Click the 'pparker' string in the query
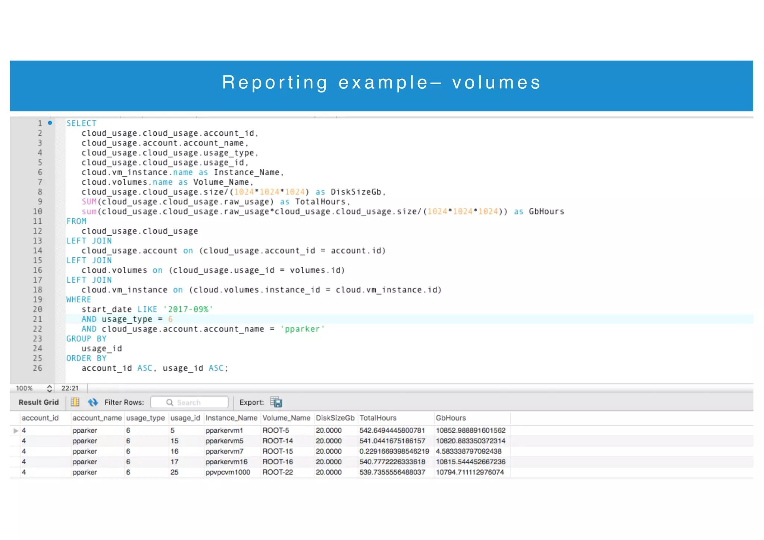Screen dimensions: 764x540 302,329
